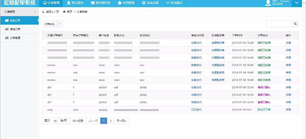Click the 宏勋配单系统 logo title
Image resolution: width=306 pixels, height=139 pixels.
click(19, 3)
